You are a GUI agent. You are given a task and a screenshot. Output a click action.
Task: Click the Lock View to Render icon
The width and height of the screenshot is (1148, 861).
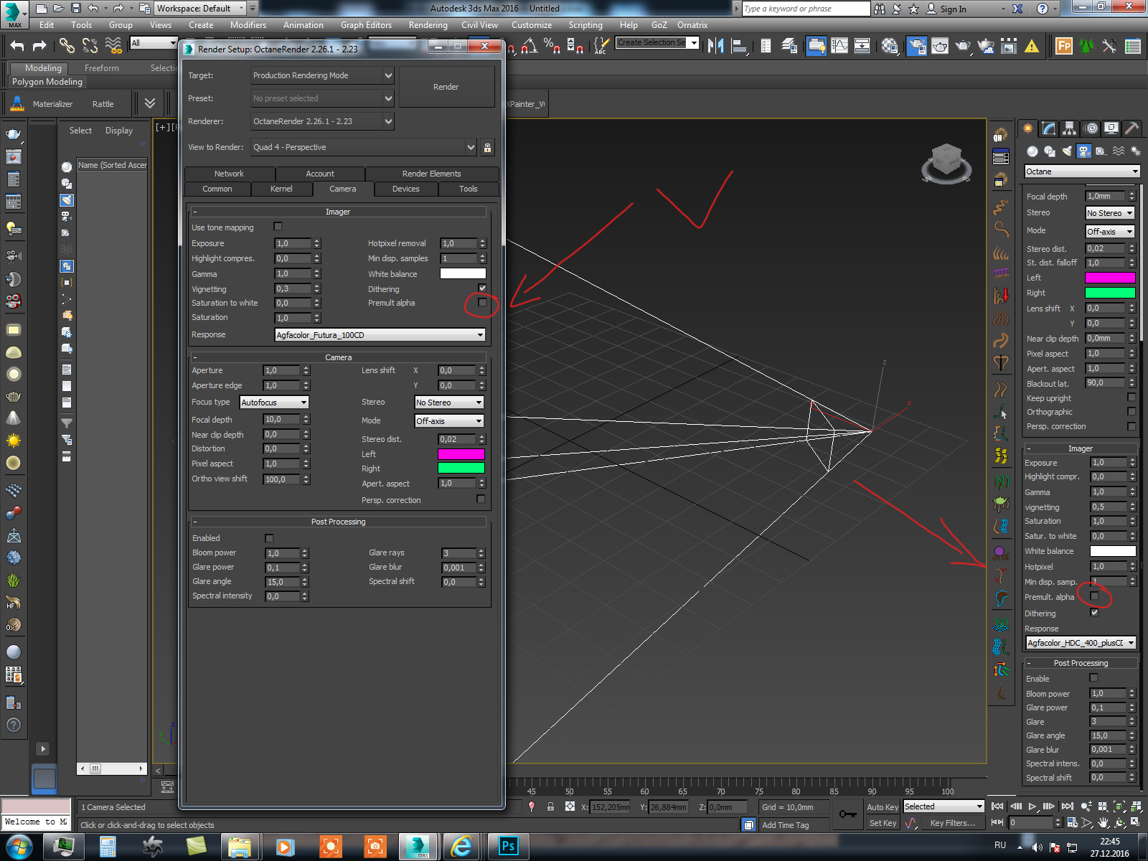coord(487,148)
